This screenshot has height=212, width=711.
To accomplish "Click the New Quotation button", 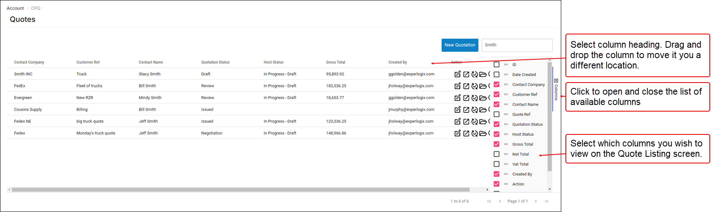I will click(460, 45).
